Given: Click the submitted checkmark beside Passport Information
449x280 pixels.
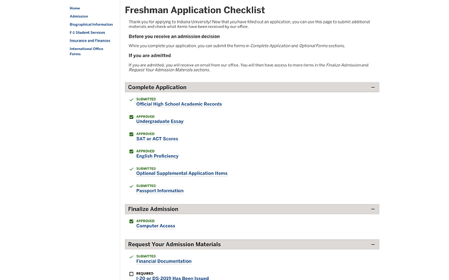Looking at the screenshot, I should 131,186.
